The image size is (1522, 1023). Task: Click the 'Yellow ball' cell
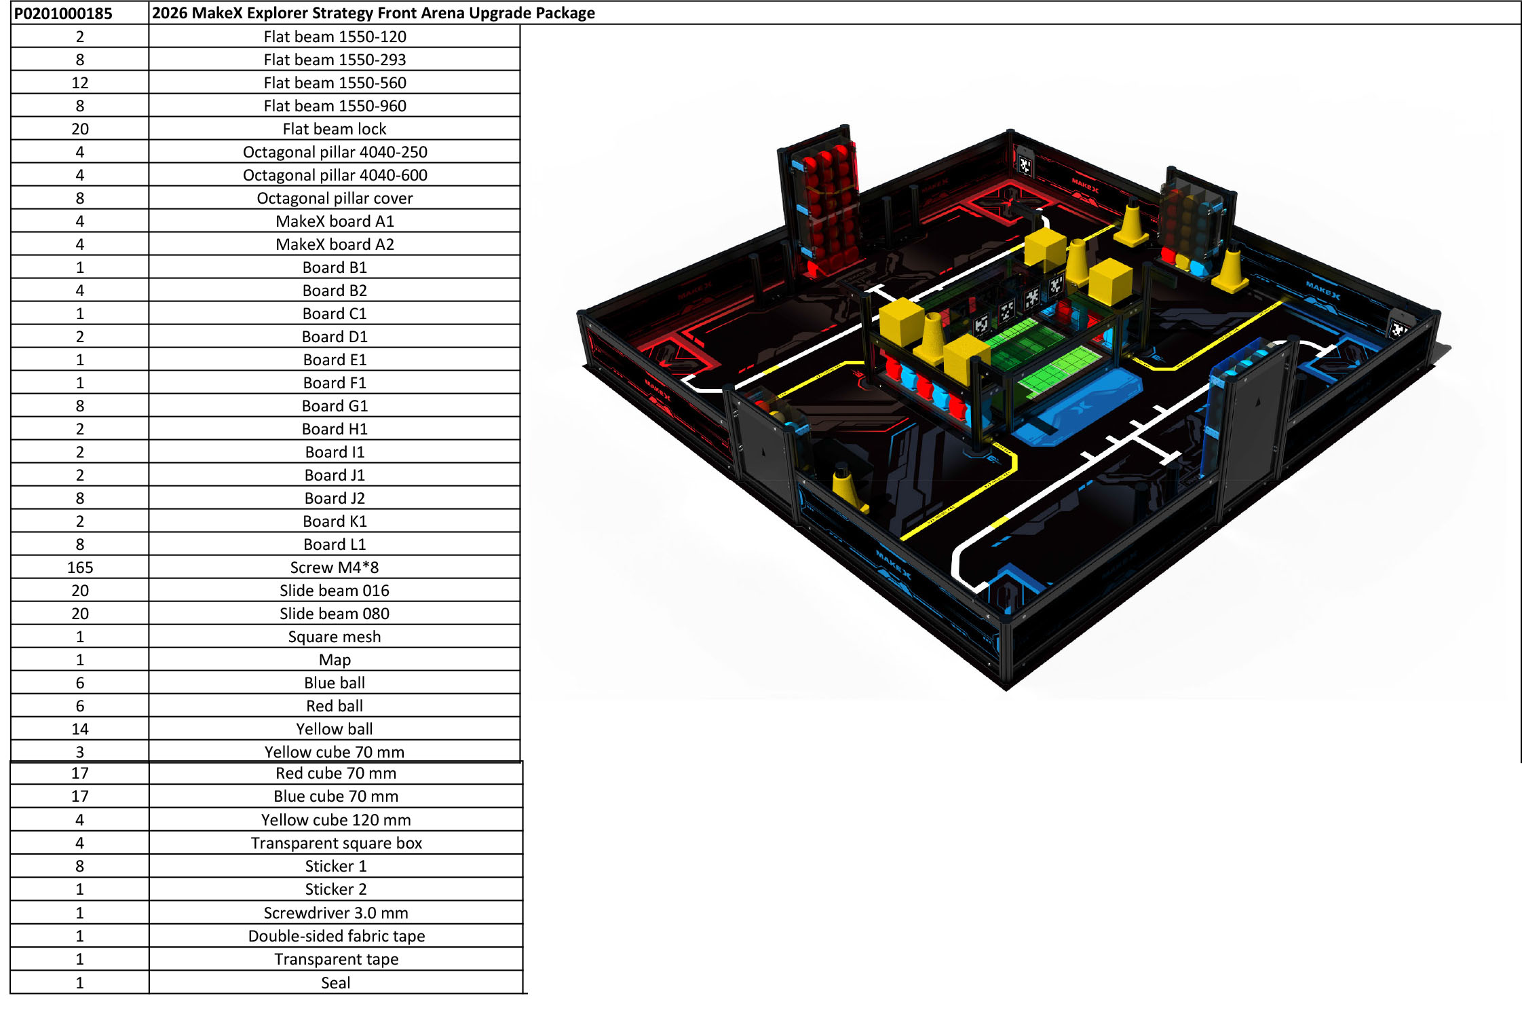coord(335,729)
